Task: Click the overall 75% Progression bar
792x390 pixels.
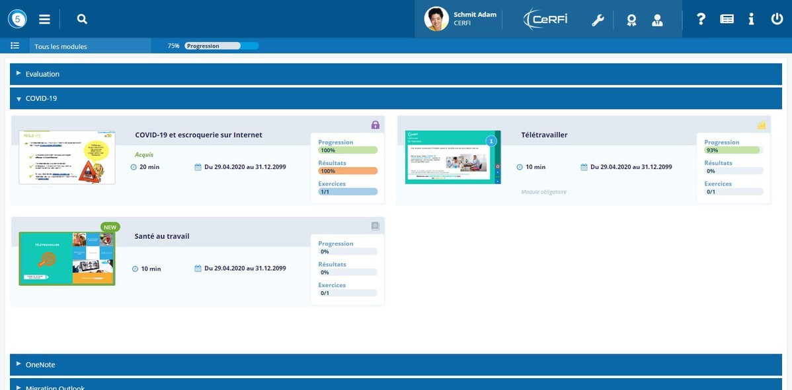Action: [x=221, y=46]
